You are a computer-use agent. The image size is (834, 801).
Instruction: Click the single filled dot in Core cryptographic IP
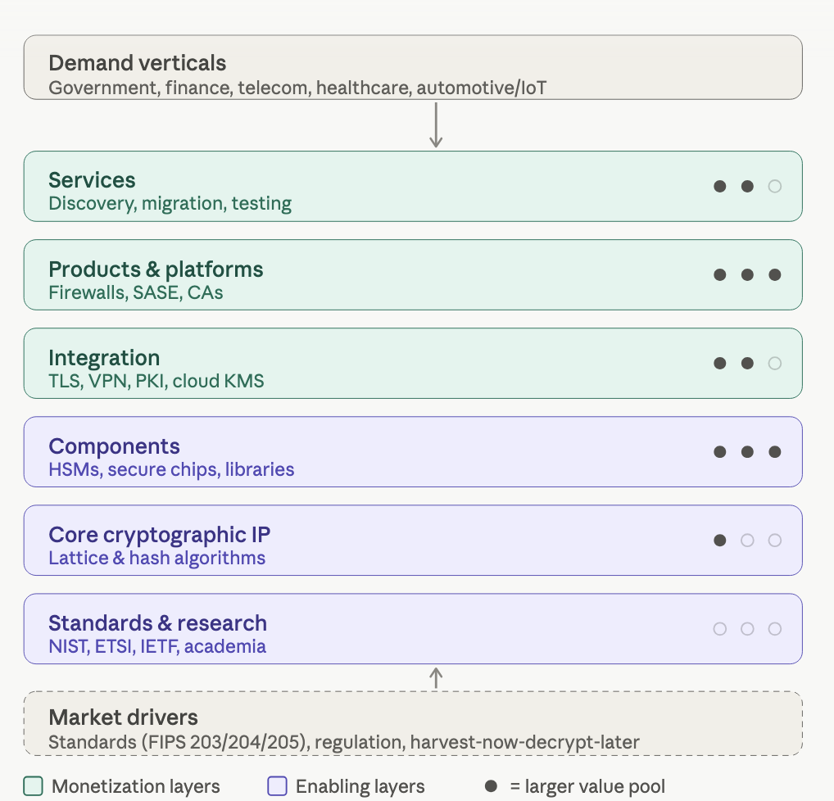719,541
